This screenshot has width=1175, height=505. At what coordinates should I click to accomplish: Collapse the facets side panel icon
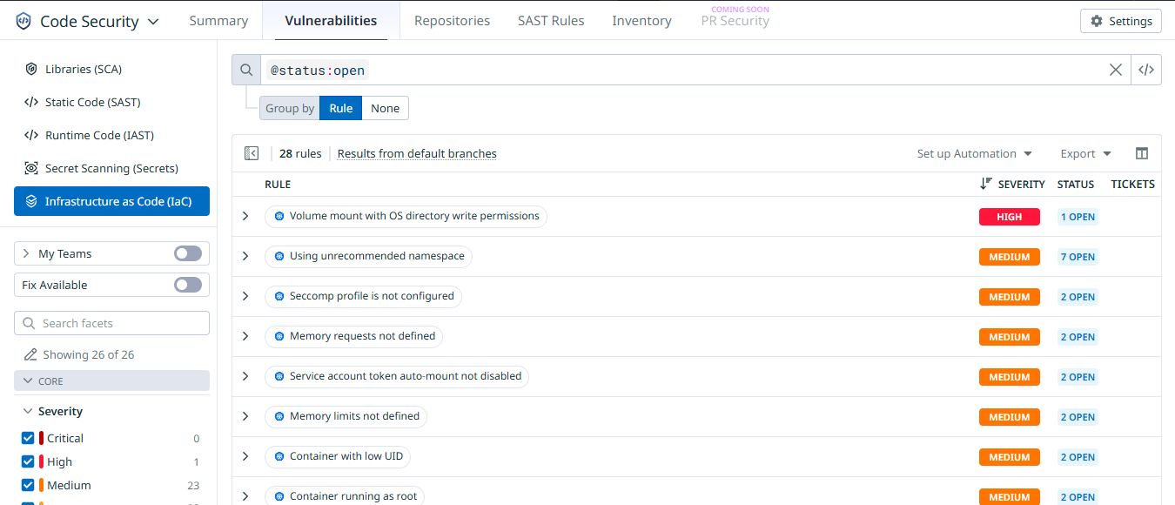pyautogui.click(x=252, y=153)
